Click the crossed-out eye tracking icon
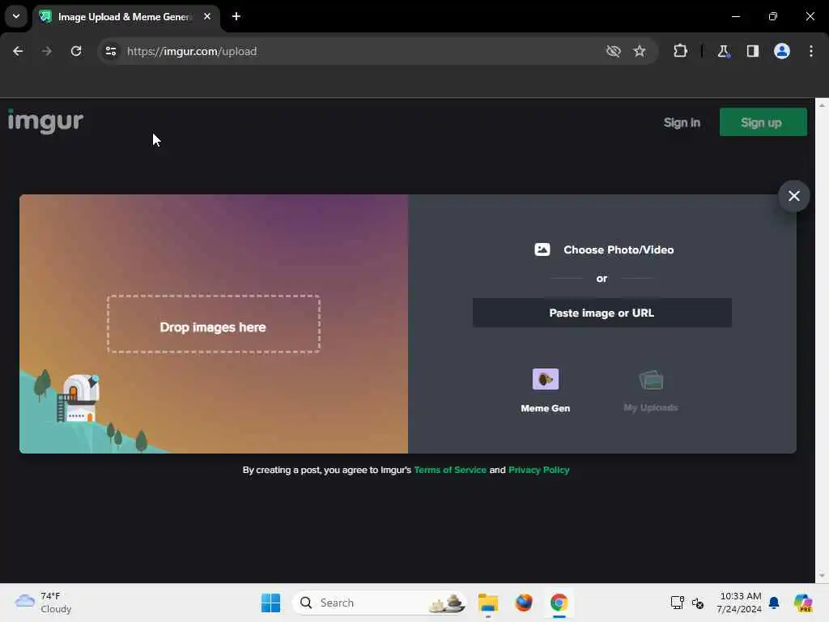The height and width of the screenshot is (622, 829). (614, 51)
